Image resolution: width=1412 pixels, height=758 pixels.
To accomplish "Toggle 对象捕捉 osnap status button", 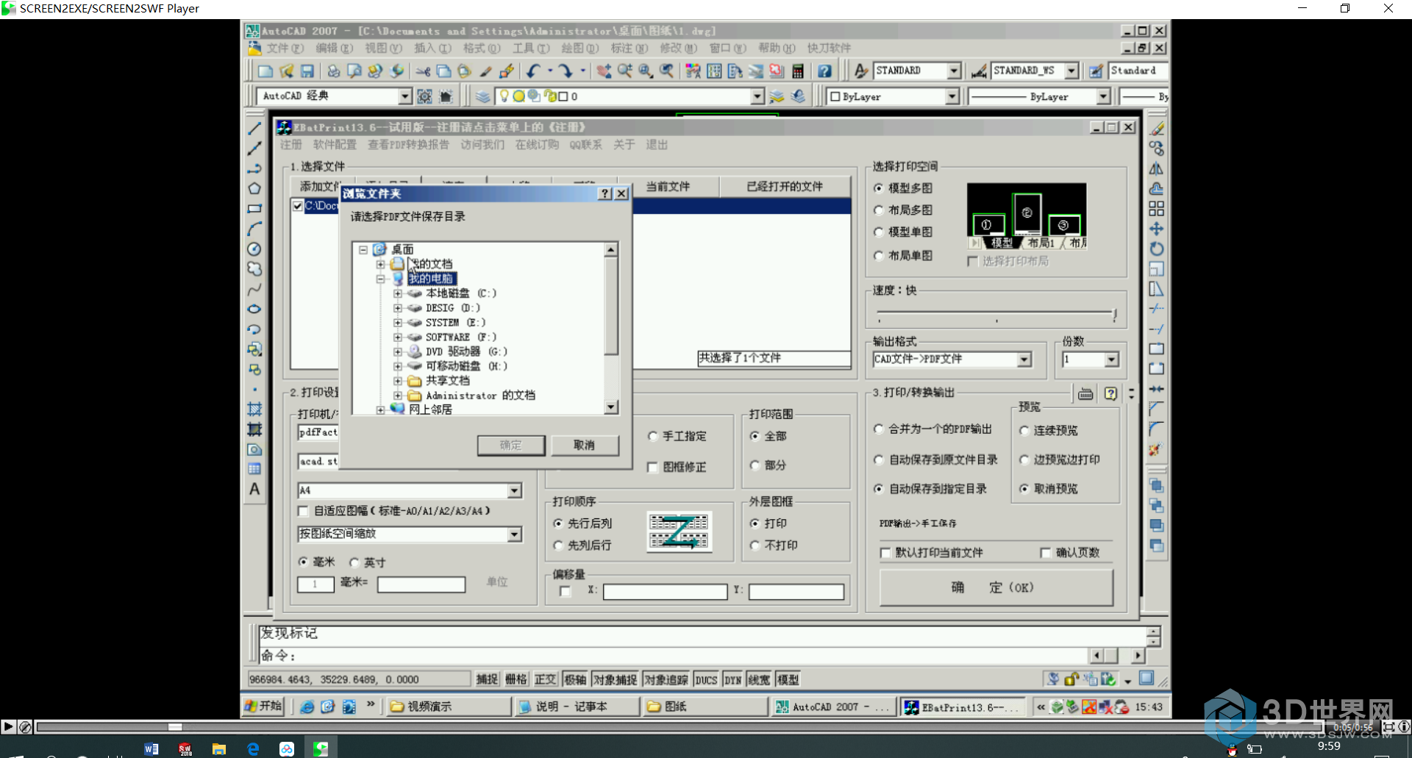I will [x=615, y=679].
